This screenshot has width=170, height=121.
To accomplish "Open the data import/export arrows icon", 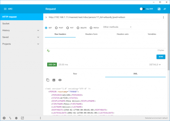I will point(10,118).
